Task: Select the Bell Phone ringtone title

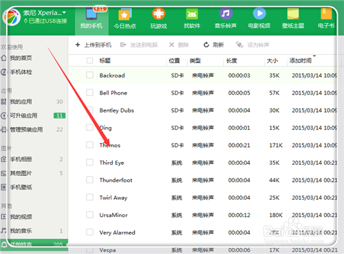Action: click(114, 93)
